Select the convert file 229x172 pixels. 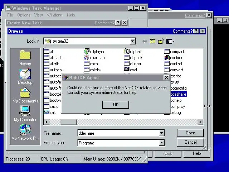click(x=174, y=70)
